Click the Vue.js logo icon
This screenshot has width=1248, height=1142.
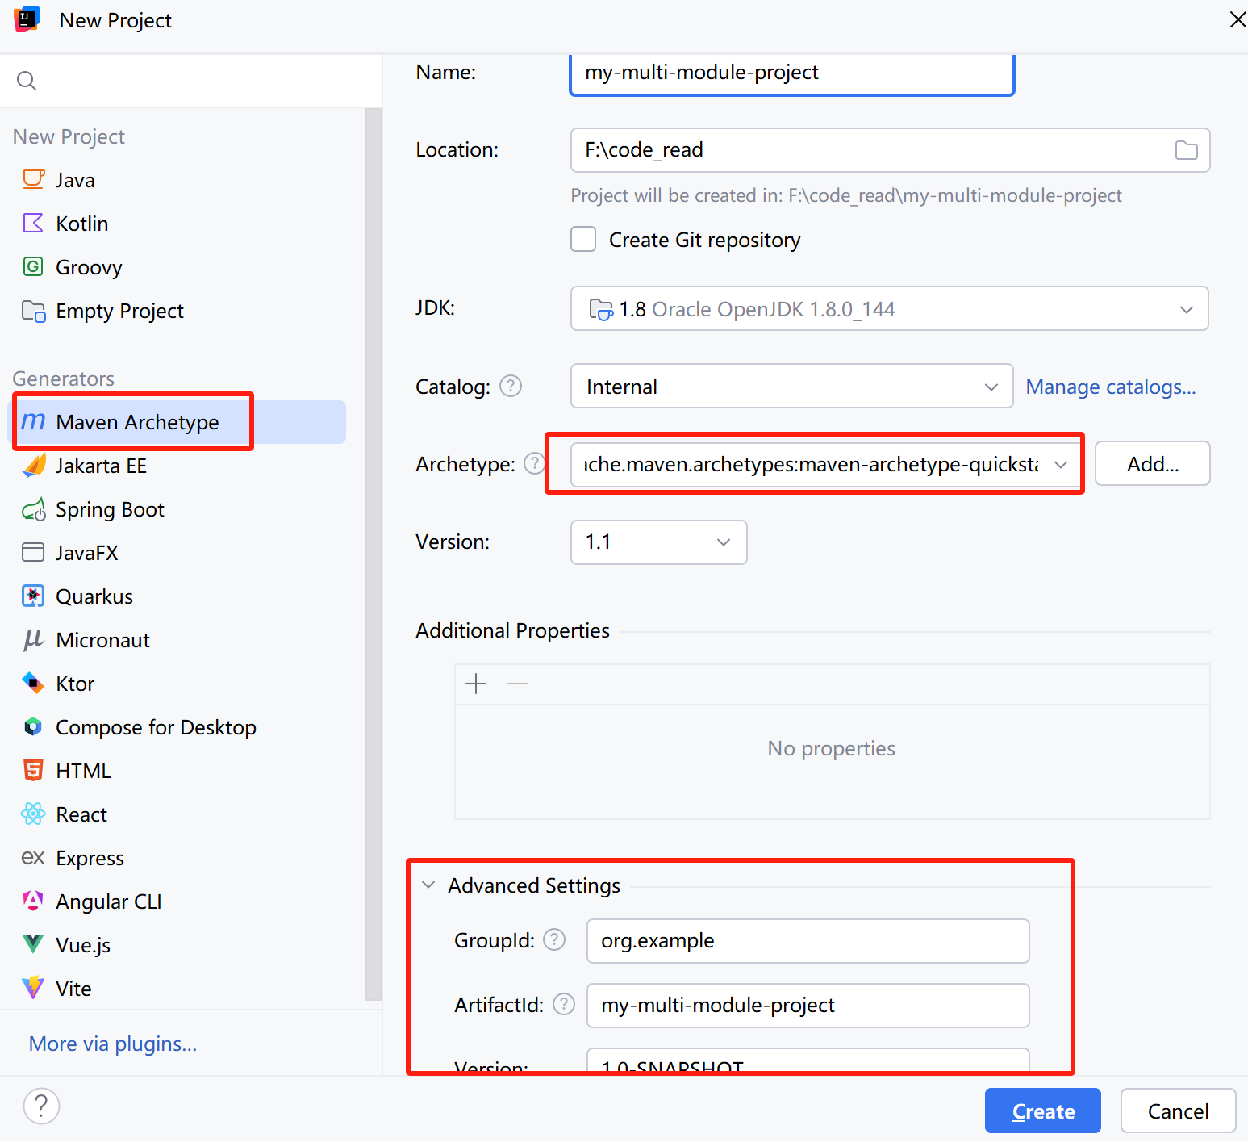33,944
